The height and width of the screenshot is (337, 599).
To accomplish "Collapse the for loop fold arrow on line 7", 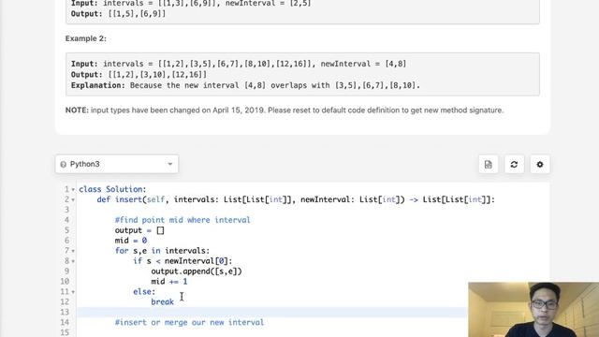I will (73, 251).
